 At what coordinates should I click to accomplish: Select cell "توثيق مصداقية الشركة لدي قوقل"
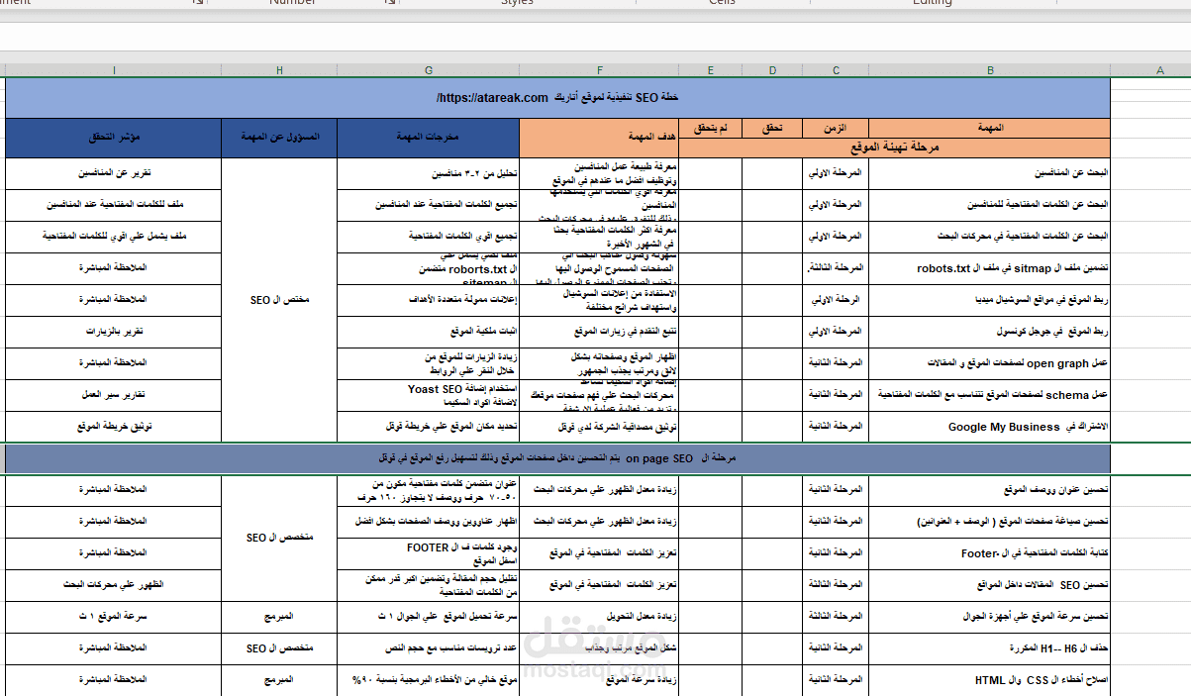(600, 427)
